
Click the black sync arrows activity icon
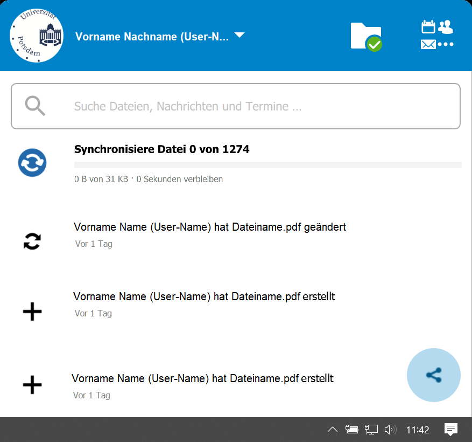[32, 242]
